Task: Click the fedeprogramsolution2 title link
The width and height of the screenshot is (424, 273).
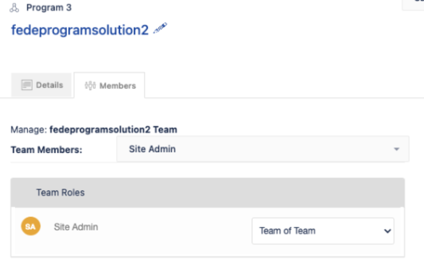Action: [80, 30]
